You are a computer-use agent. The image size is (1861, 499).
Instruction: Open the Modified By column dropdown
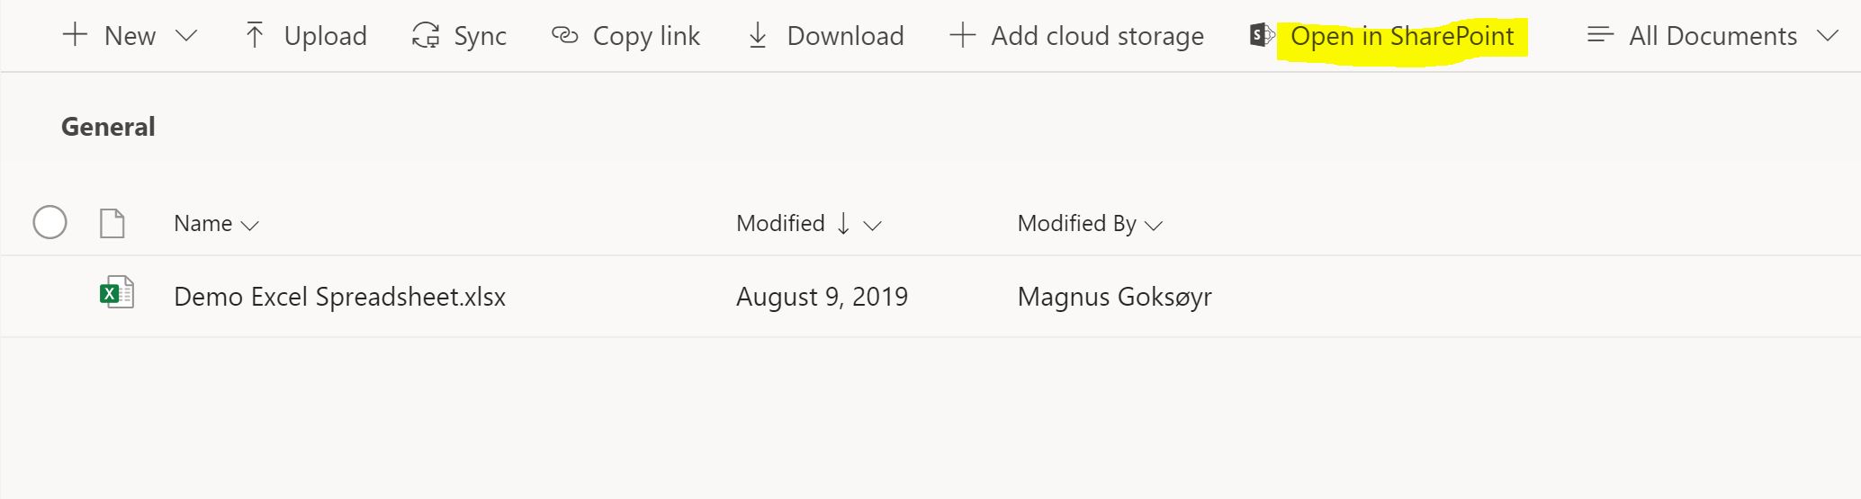click(x=1154, y=226)
